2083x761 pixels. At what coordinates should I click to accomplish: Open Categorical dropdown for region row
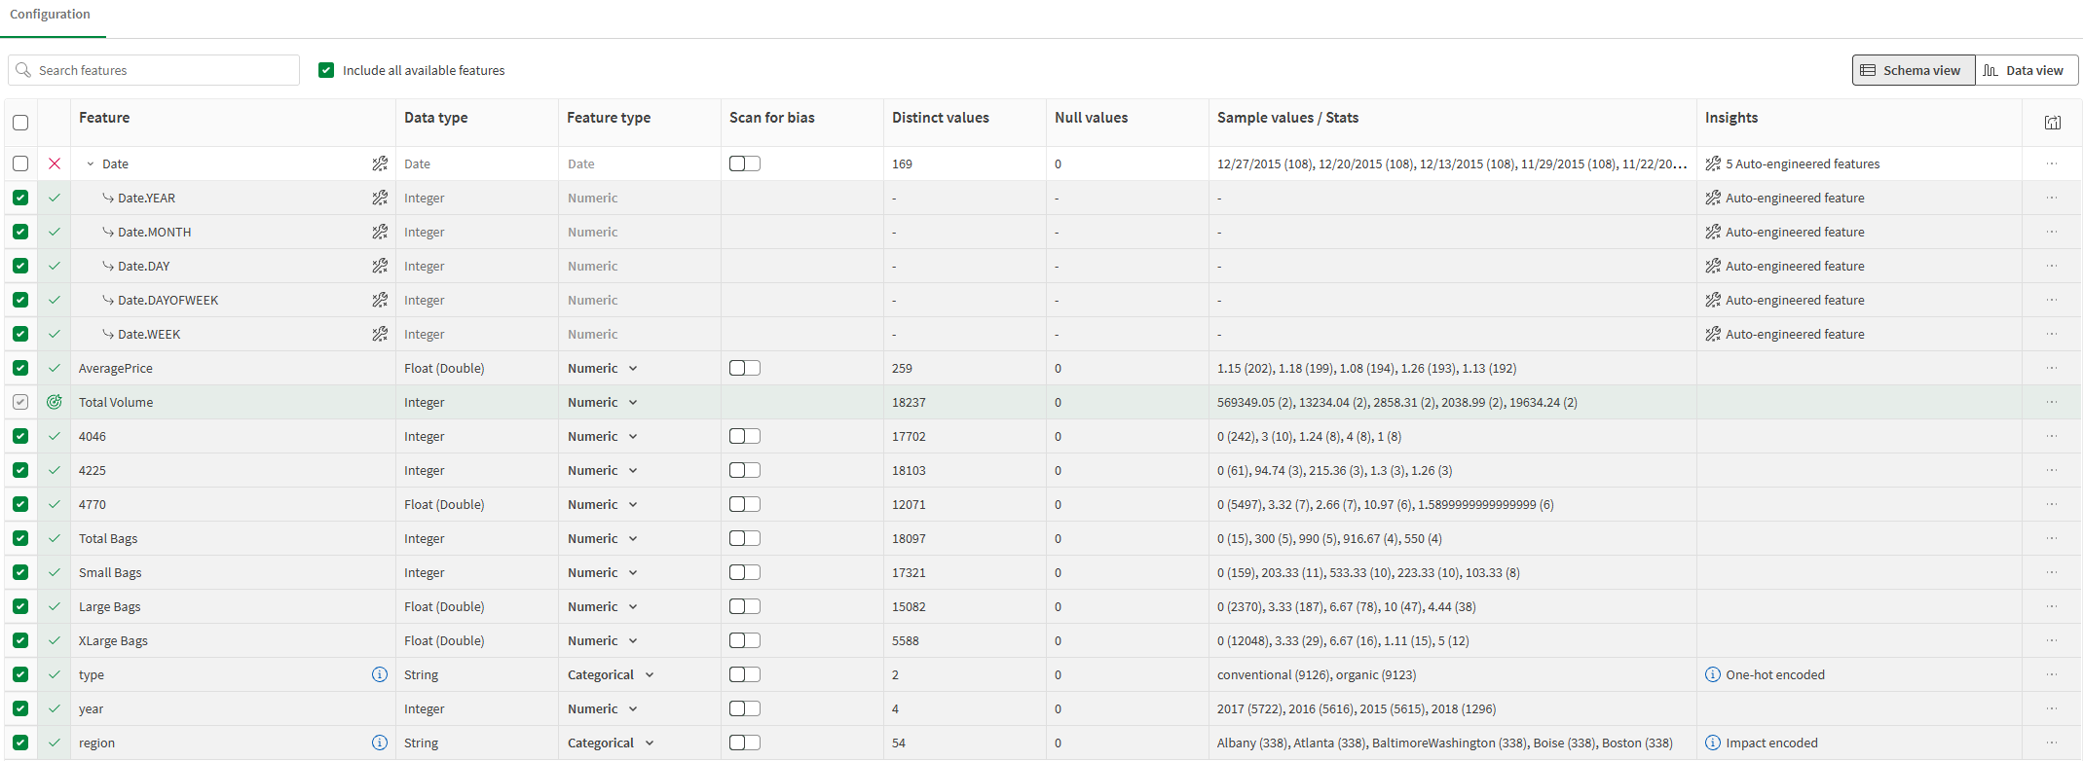pos(611,743)
